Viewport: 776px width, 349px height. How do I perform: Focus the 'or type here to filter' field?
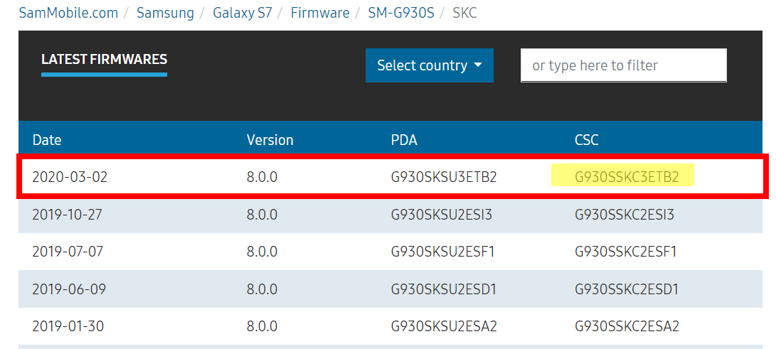pyautogui.click(x=624, y=65)
